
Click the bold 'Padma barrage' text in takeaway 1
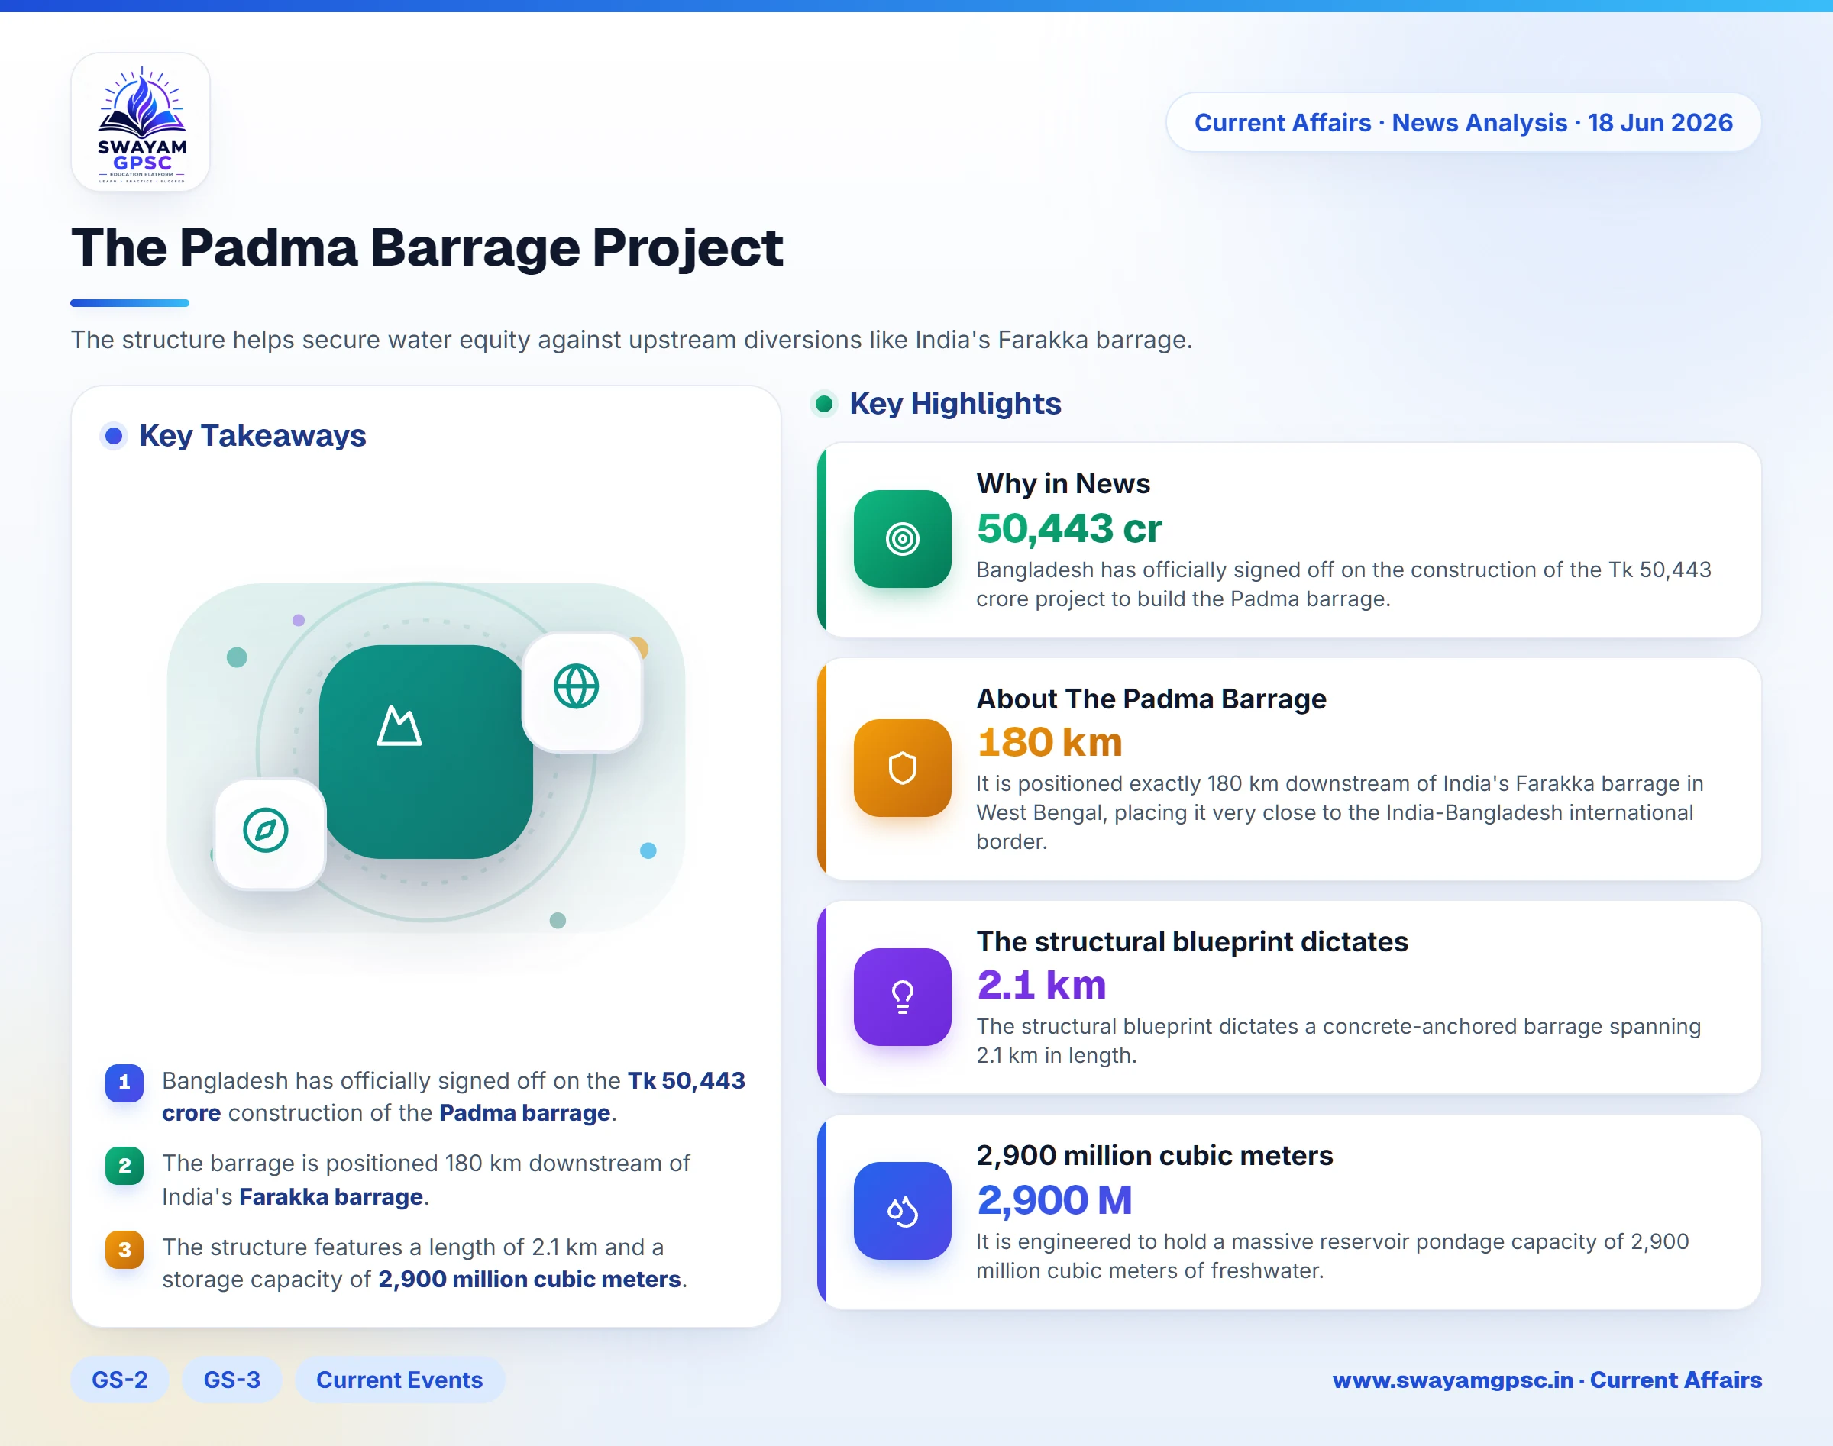tap(525, 1112)
